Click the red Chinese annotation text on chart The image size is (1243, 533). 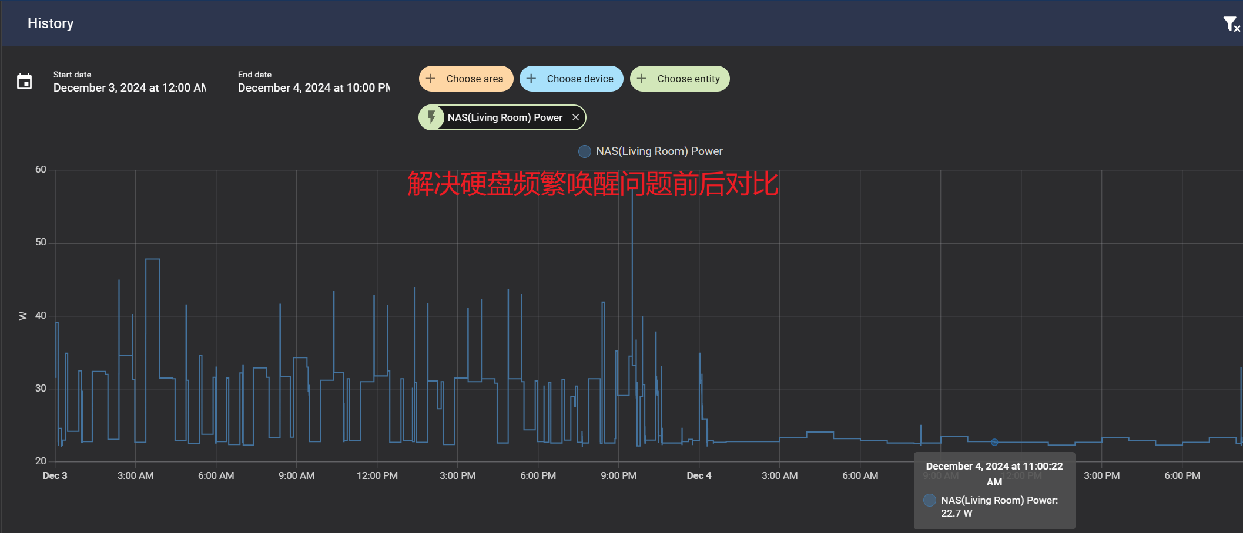[592, 184]
